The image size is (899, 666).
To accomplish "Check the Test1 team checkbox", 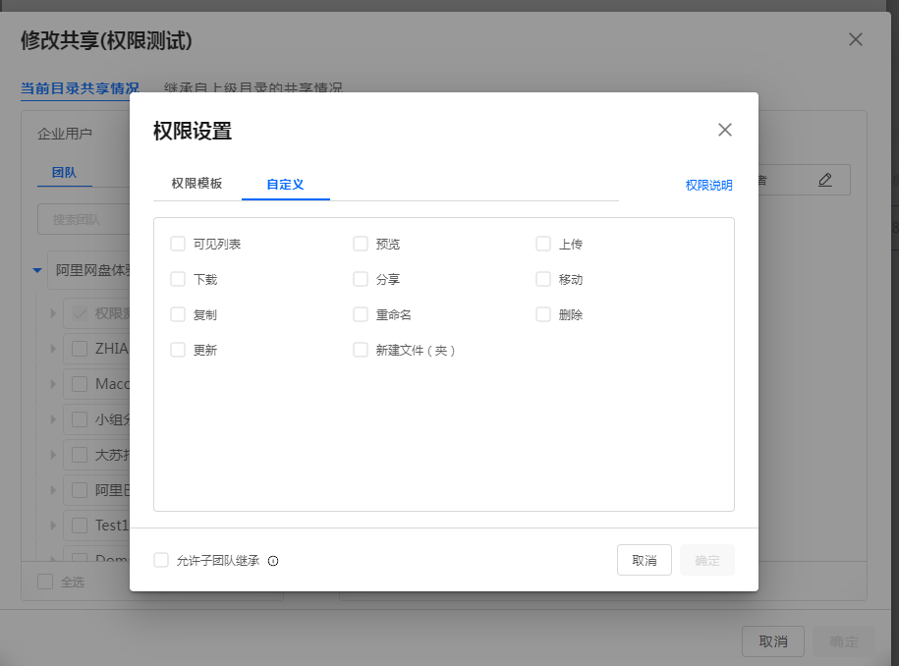I will (x=80, y=525).
